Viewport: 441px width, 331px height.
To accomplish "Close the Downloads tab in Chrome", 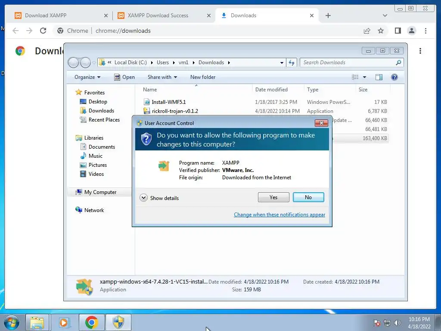I will tap(312, 16).
